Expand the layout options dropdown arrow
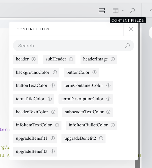The width and height of the screenshot is (152, 168). [123, 11]
